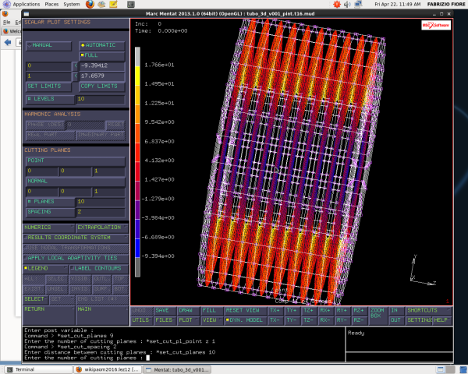Image resolution: width=468 pixels, height=374 pixels.
Task: Select the MANUAL range mode
Action: tap(48, 46)
